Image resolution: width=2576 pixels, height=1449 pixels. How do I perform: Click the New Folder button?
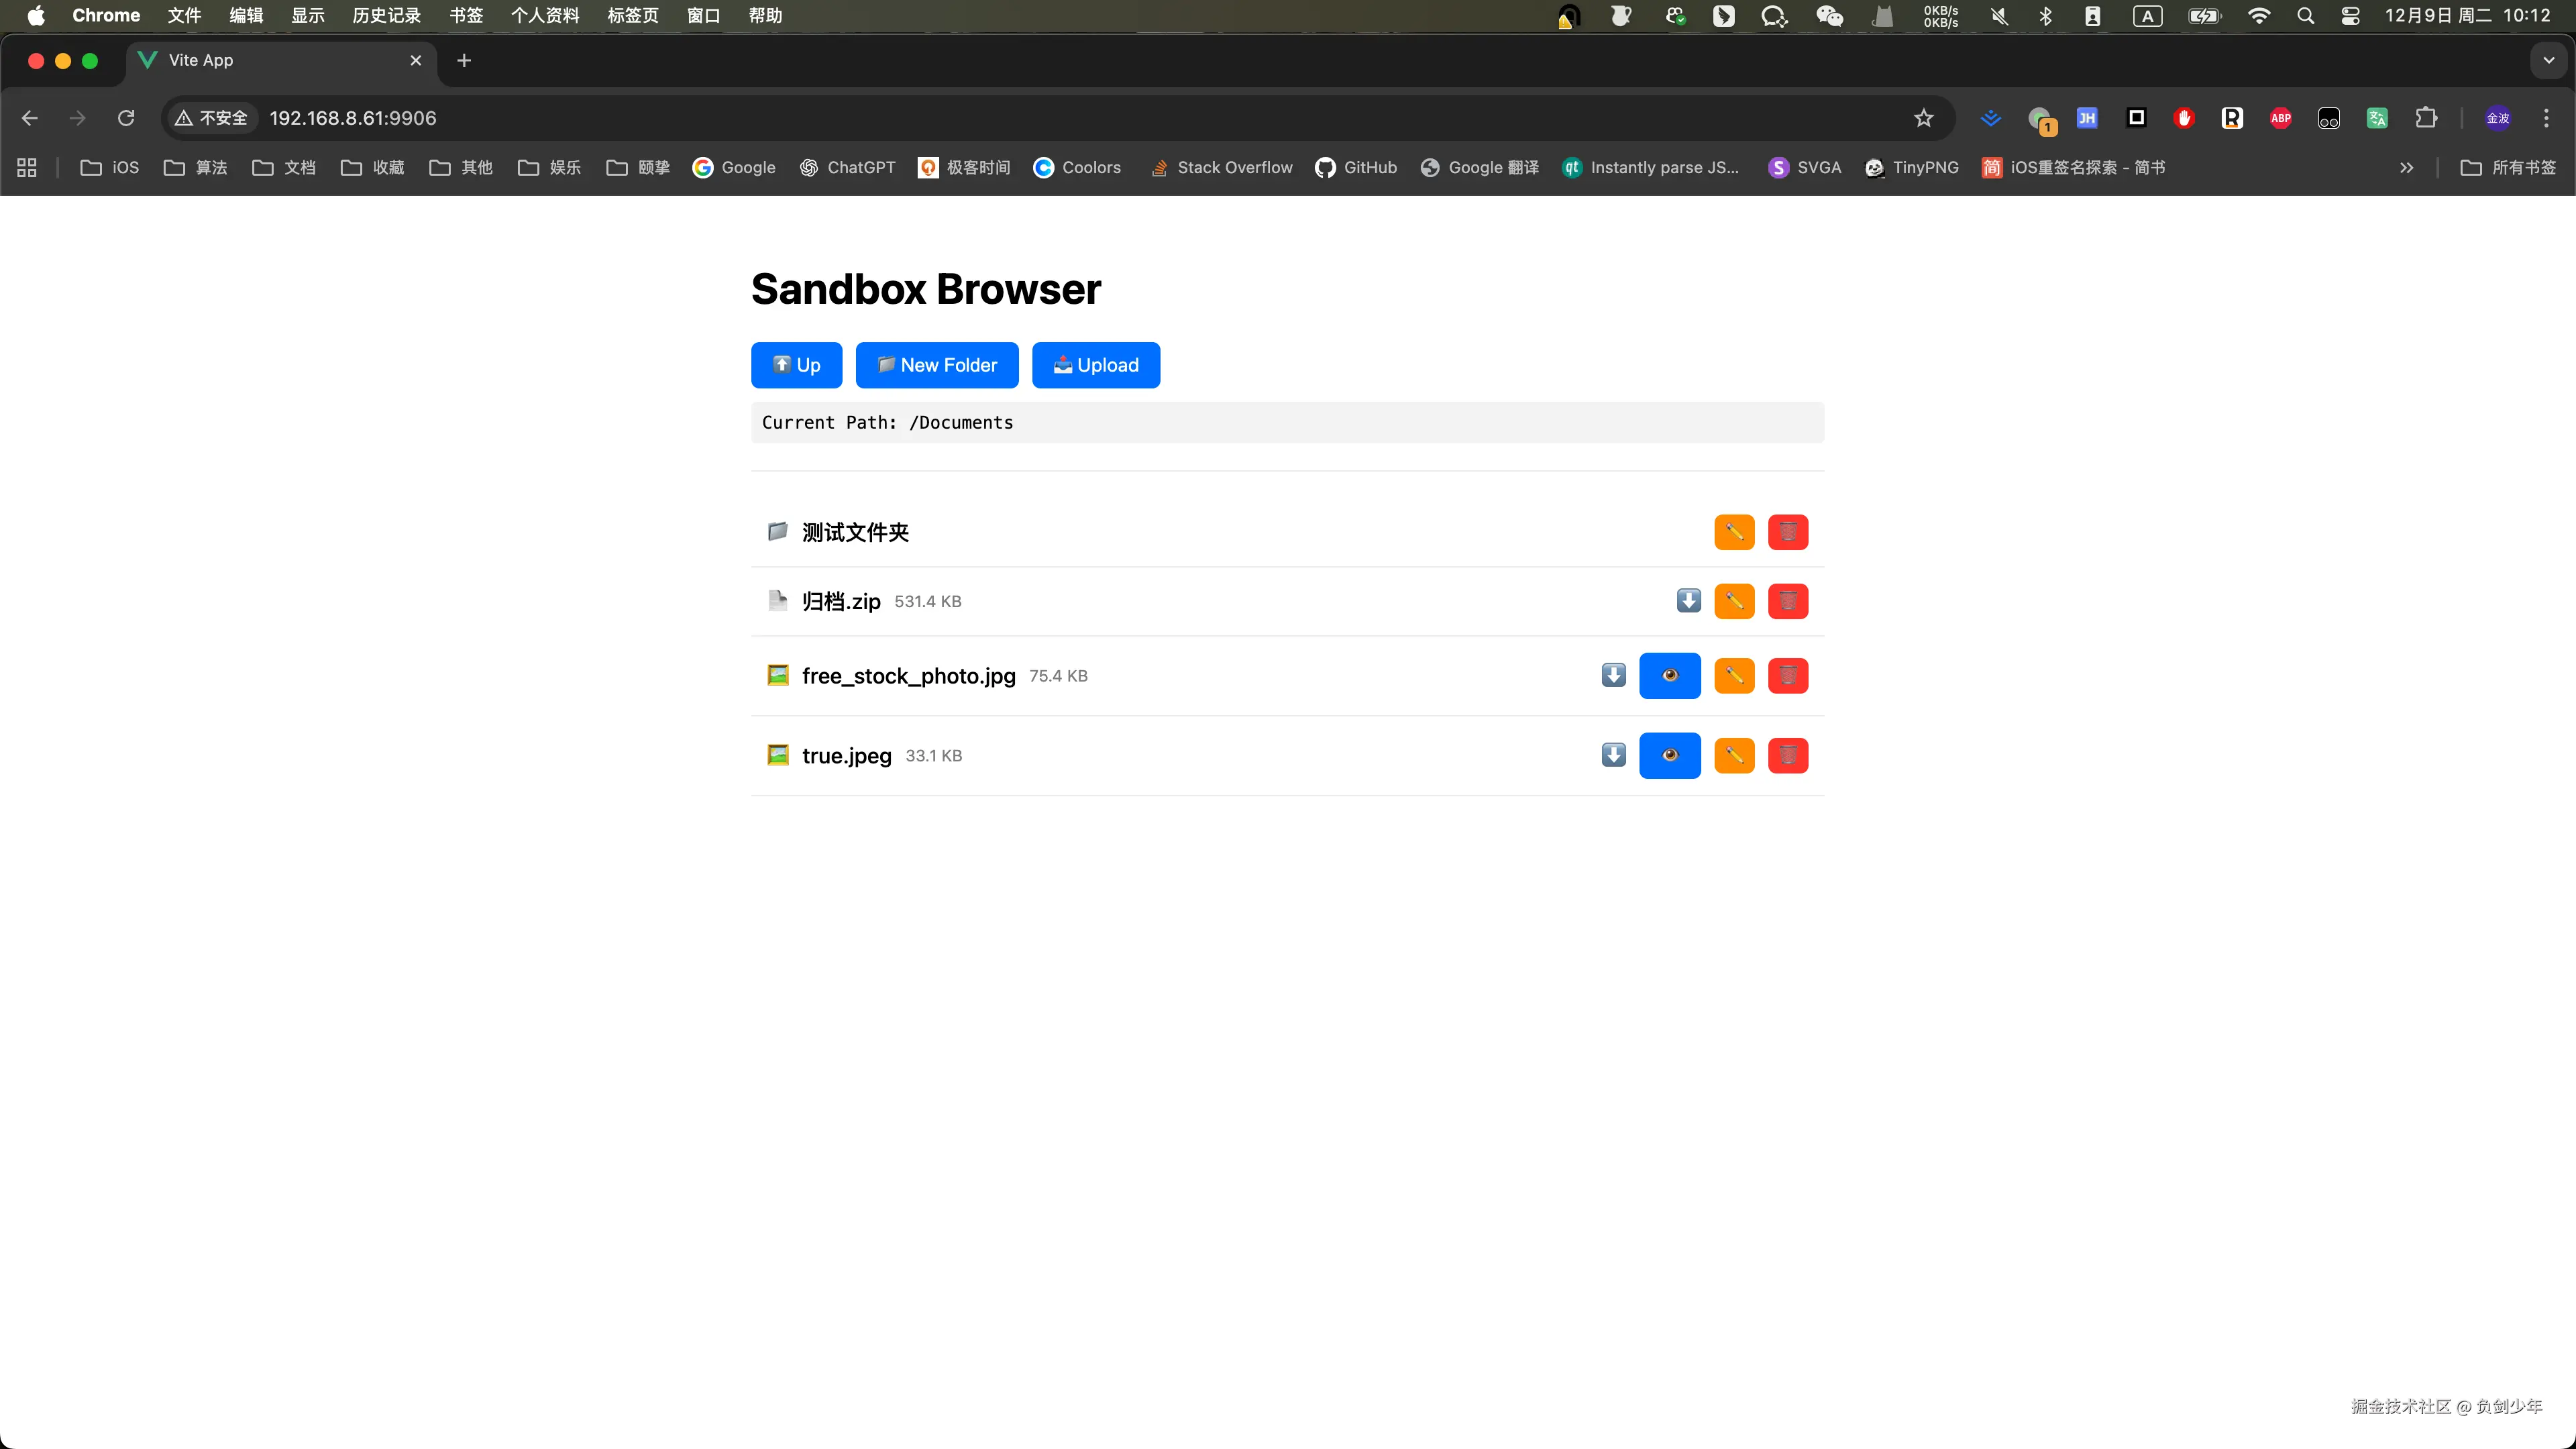(x=937, y=365)
